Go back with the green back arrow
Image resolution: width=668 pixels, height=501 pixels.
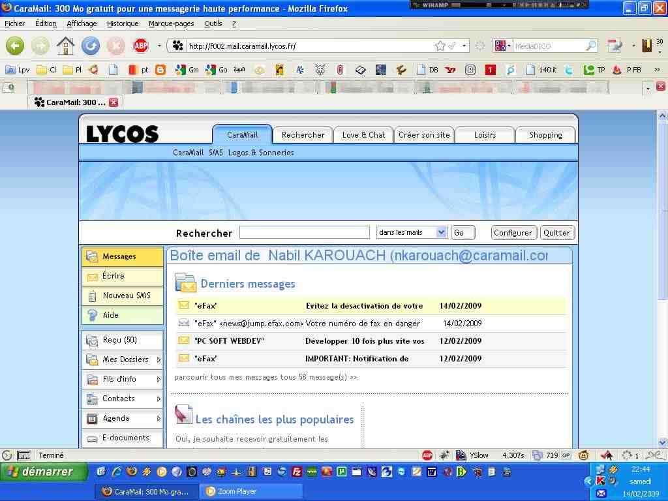click(x=15, y=46)
